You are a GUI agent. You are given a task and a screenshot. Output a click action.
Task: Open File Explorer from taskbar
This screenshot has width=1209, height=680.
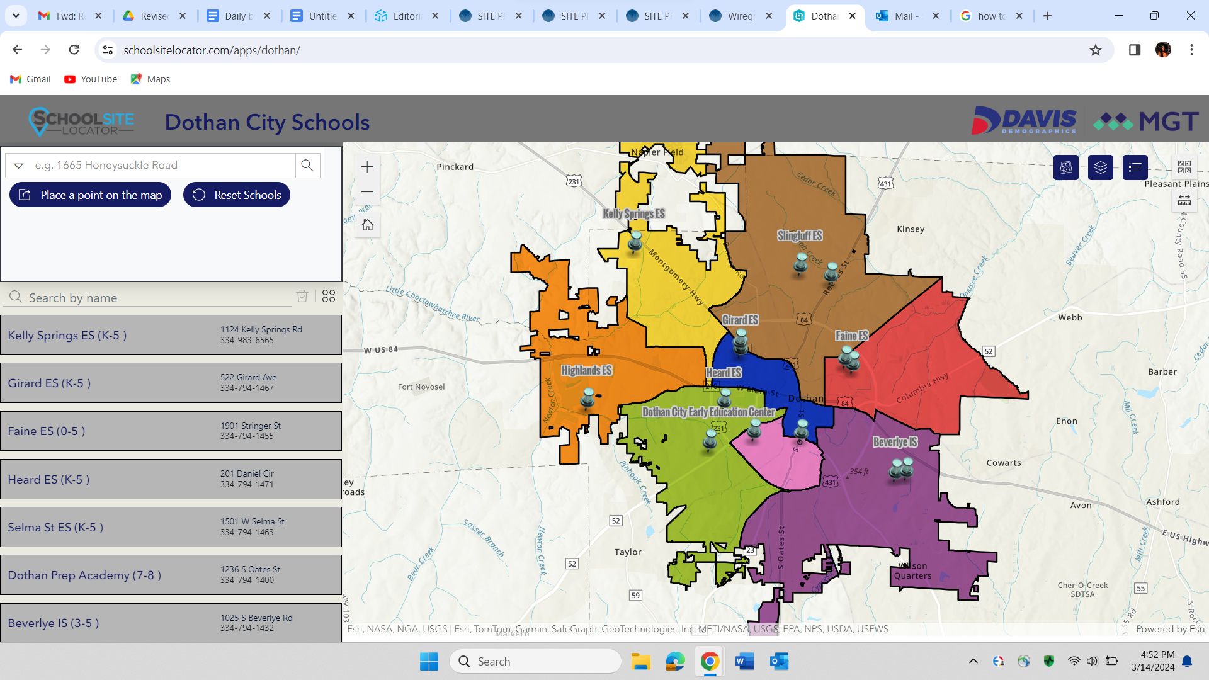(x=641, y=661)
